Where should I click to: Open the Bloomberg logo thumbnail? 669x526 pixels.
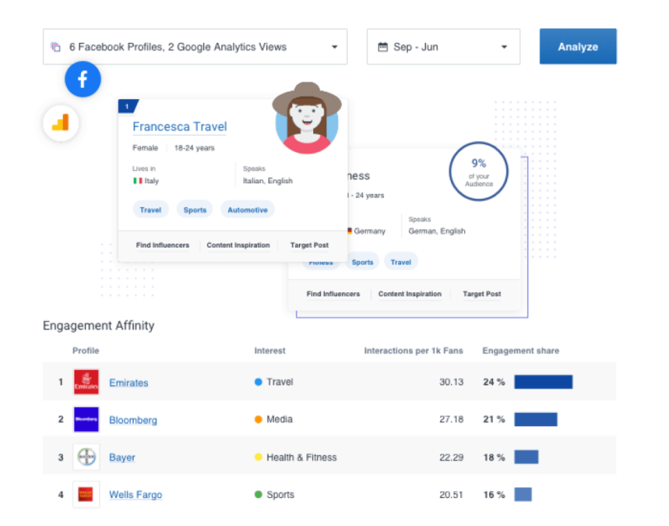coord(86,419)
